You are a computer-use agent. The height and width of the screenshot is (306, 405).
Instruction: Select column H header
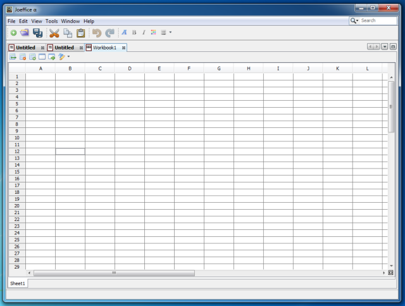click(249, 68)
